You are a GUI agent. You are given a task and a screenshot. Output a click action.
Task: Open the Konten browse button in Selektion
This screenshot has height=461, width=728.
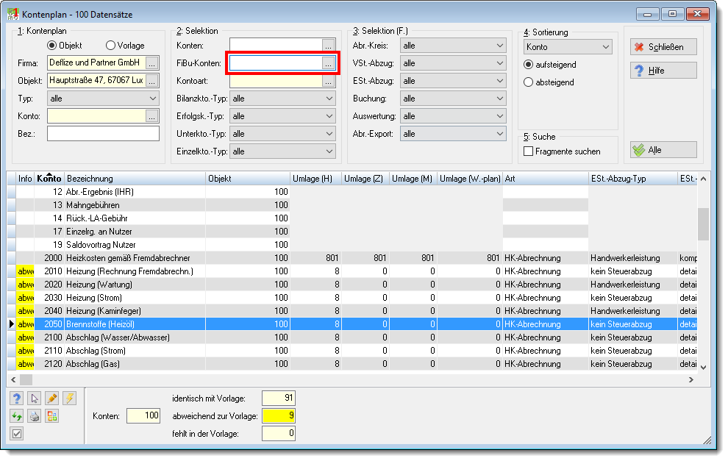328,46
